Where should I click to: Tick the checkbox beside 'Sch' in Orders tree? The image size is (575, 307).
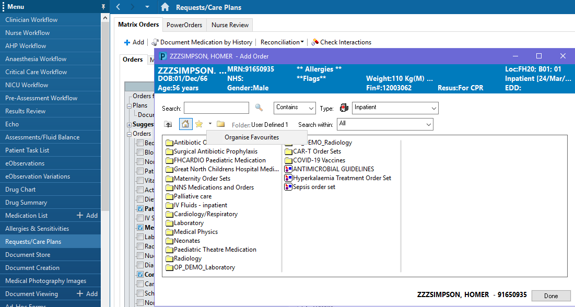140,293
